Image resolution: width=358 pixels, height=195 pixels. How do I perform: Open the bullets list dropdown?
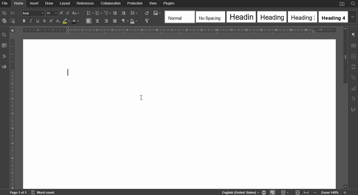click(90, 13)
